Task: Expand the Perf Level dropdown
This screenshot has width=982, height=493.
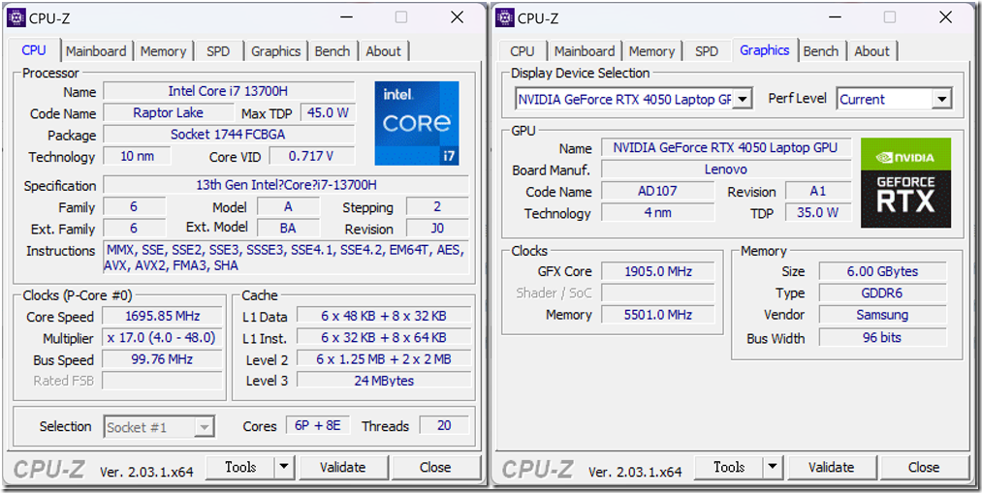Action: 940,99
